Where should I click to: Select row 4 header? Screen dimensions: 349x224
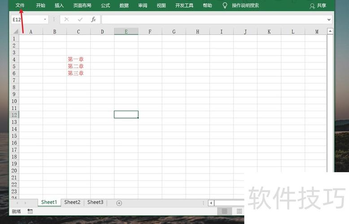[14, 60]
